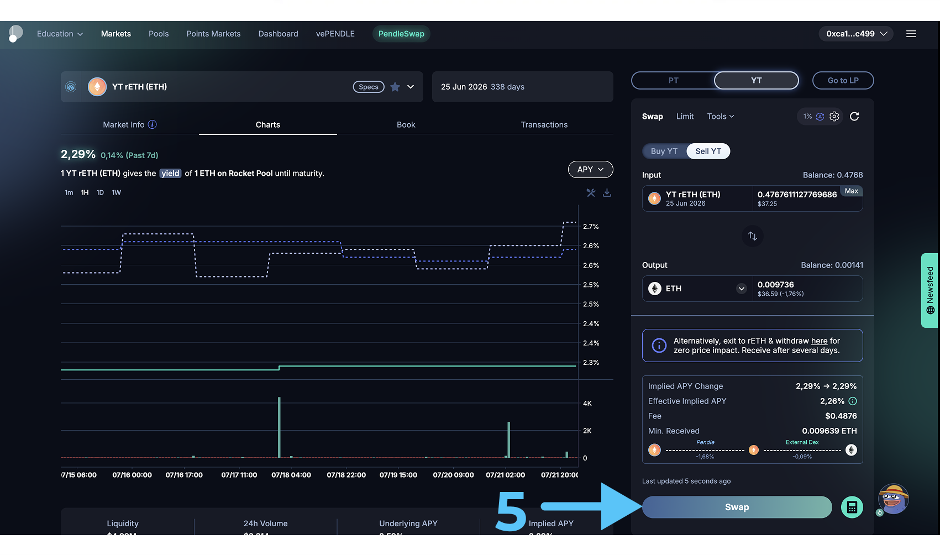This screenshot has width=940, height=555.
Task: Click the chart download icon
Action: (x=607, y=193)
